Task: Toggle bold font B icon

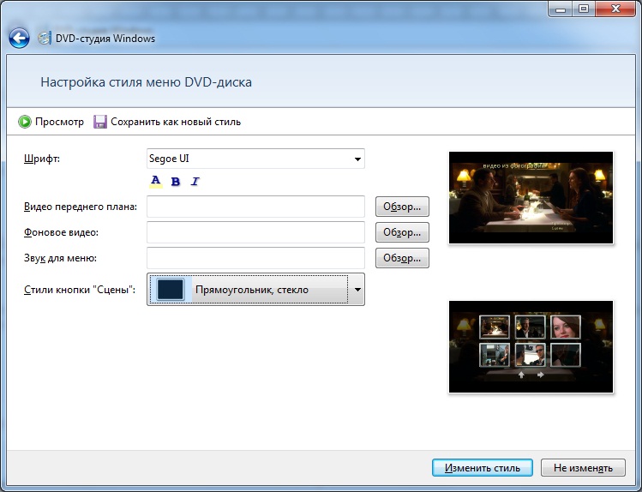Action: coord(175,182)
